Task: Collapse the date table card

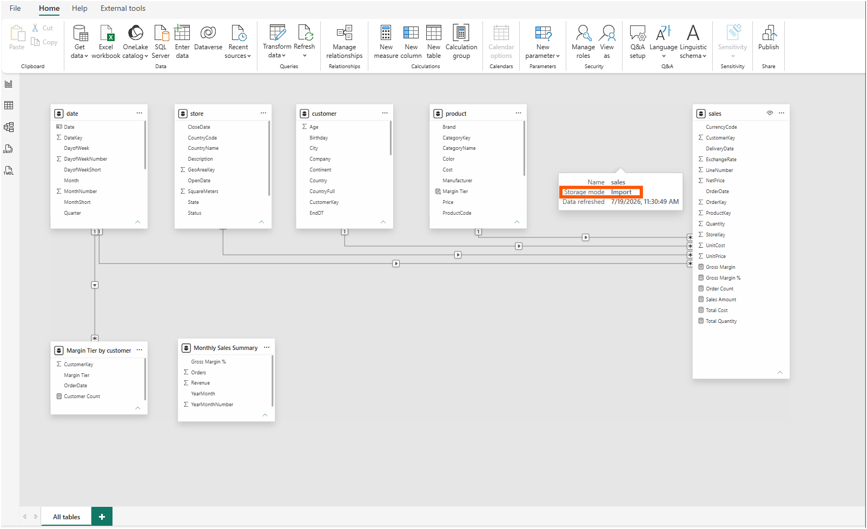Action: [x=137, y=222]
